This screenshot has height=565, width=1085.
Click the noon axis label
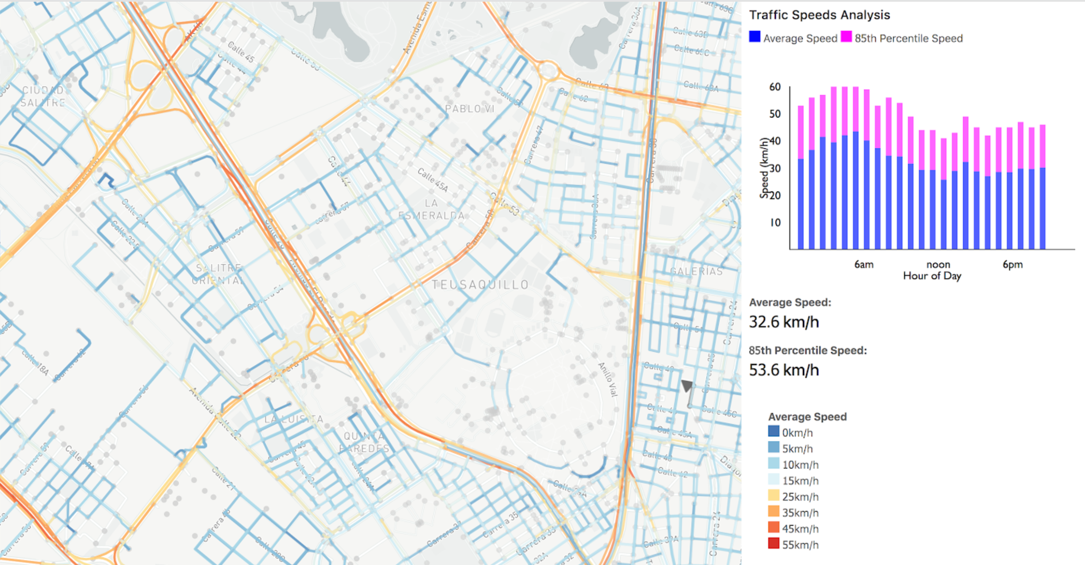point(938,265)
